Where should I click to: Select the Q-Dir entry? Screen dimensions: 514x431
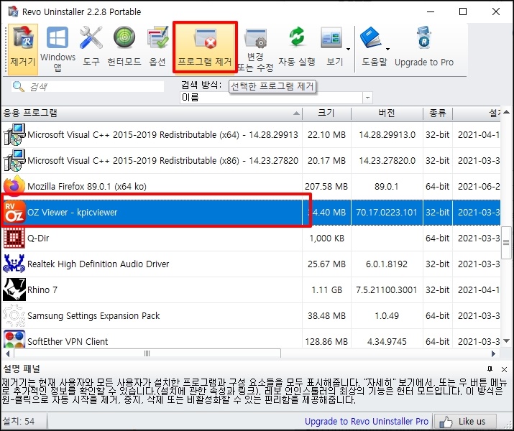(x=251, y=238)
